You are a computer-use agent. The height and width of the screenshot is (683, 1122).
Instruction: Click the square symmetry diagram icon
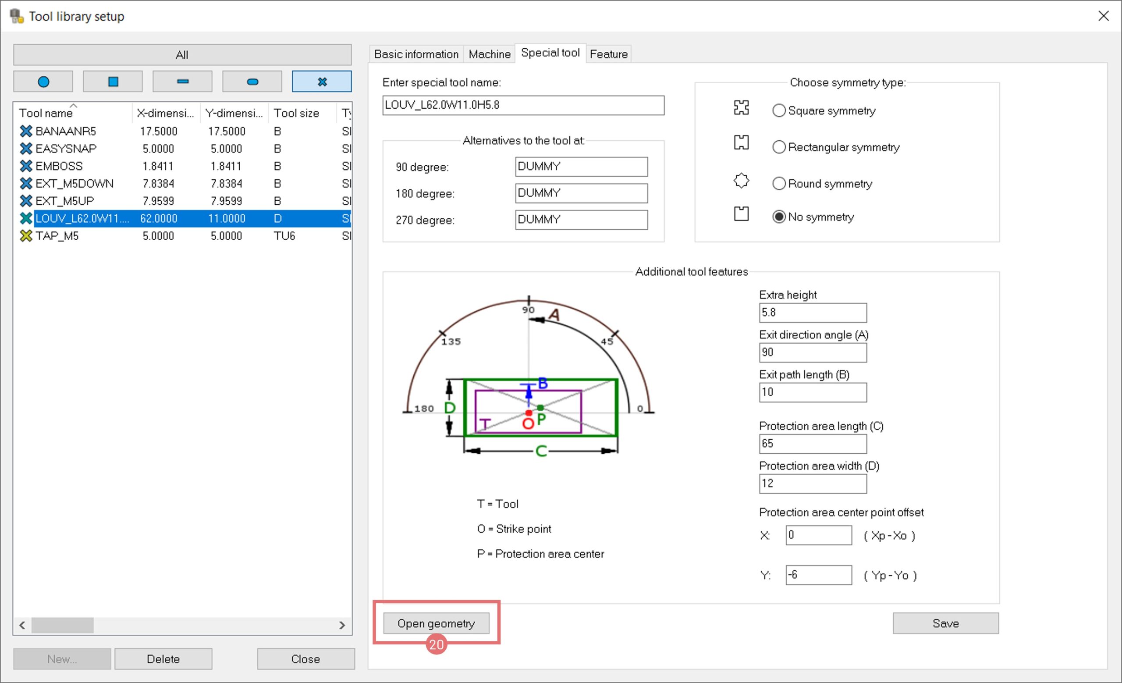[x=741, y=107]
